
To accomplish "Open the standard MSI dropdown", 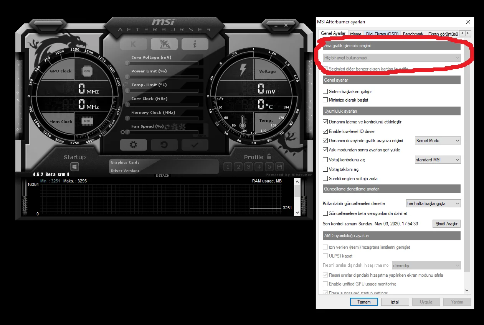I will (x=438, y=160).
